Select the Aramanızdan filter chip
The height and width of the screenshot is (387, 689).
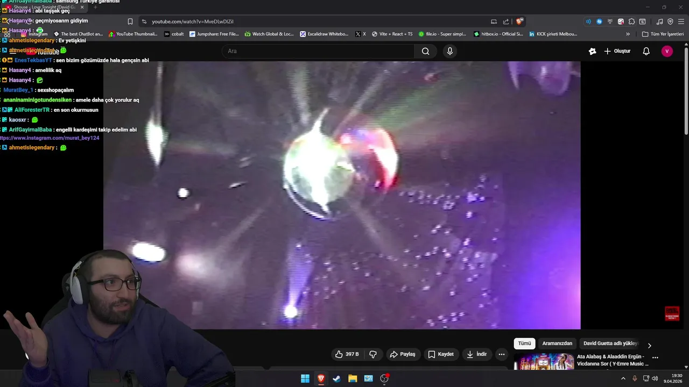point(557,343)
